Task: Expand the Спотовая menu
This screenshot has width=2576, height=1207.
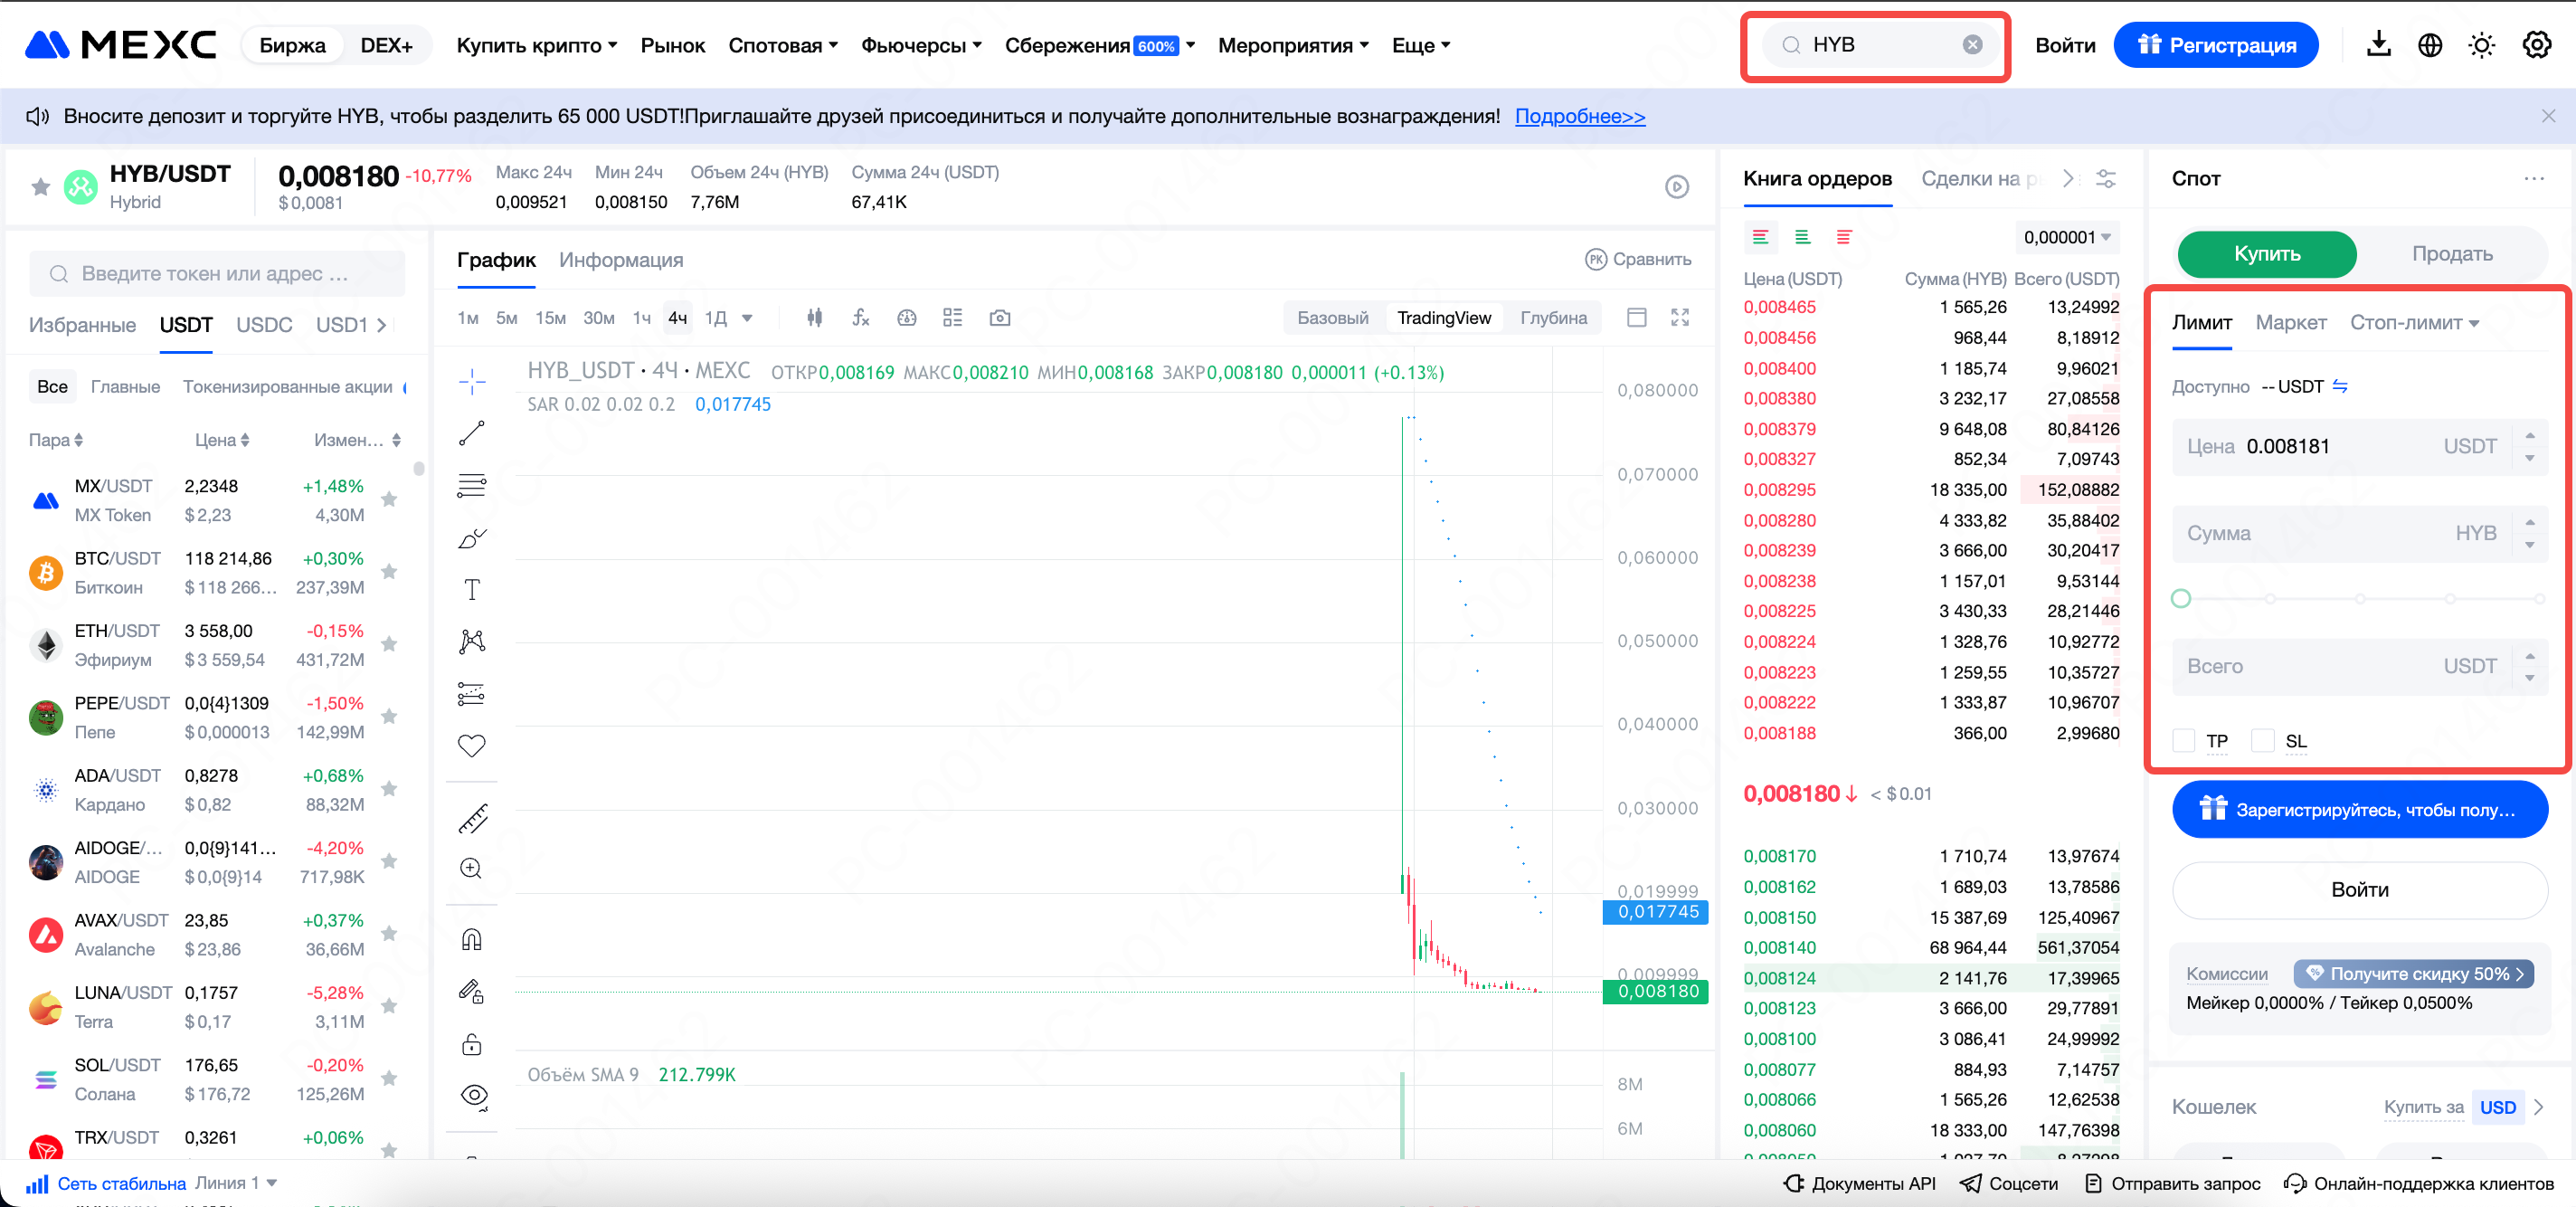Action: (x=783, y=45)
